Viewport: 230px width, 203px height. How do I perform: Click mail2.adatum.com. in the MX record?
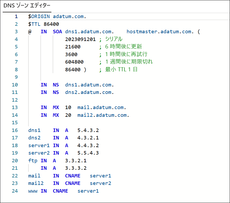103,115
